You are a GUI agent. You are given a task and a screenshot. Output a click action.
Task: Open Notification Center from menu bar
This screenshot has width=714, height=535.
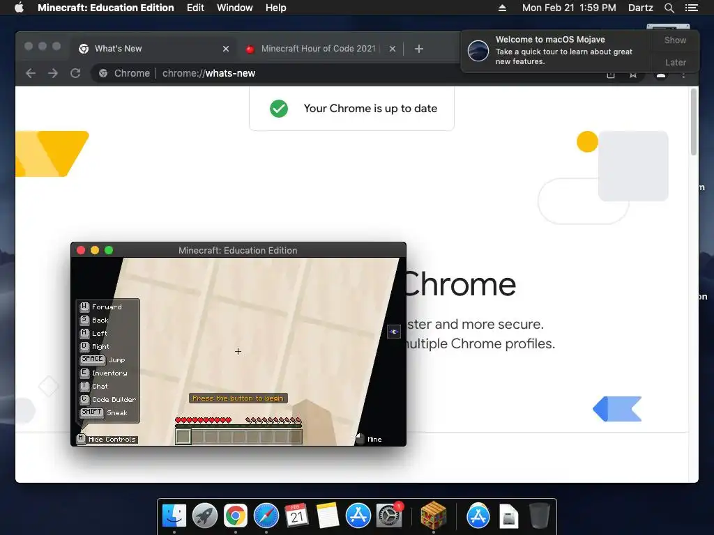coord(692,8)
